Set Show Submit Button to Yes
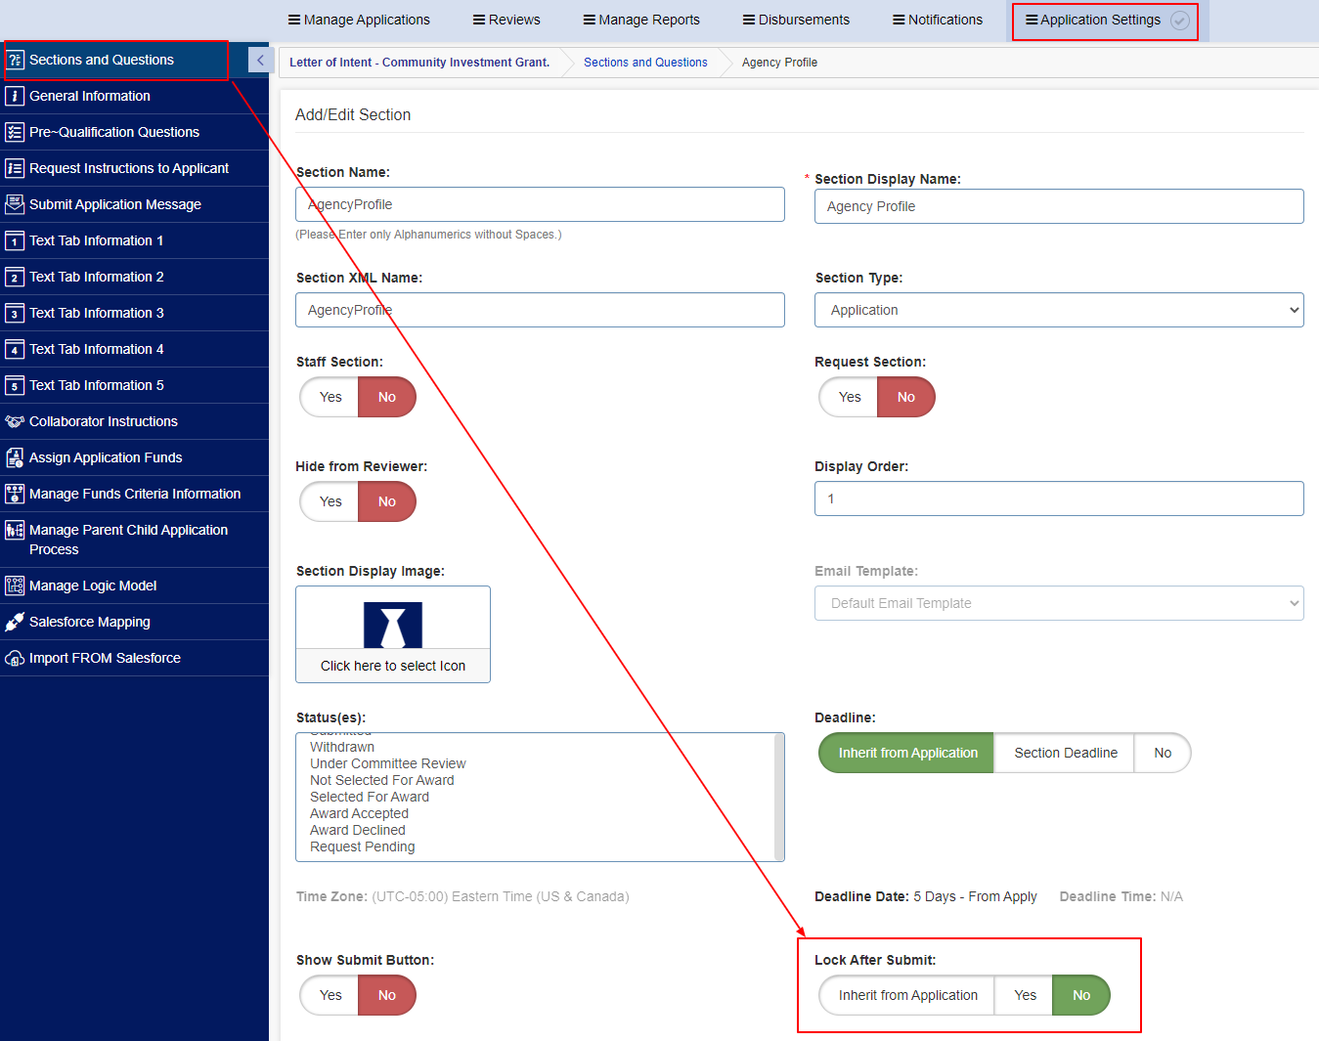The image size is (1319, 1041). [x=330, y=995]
